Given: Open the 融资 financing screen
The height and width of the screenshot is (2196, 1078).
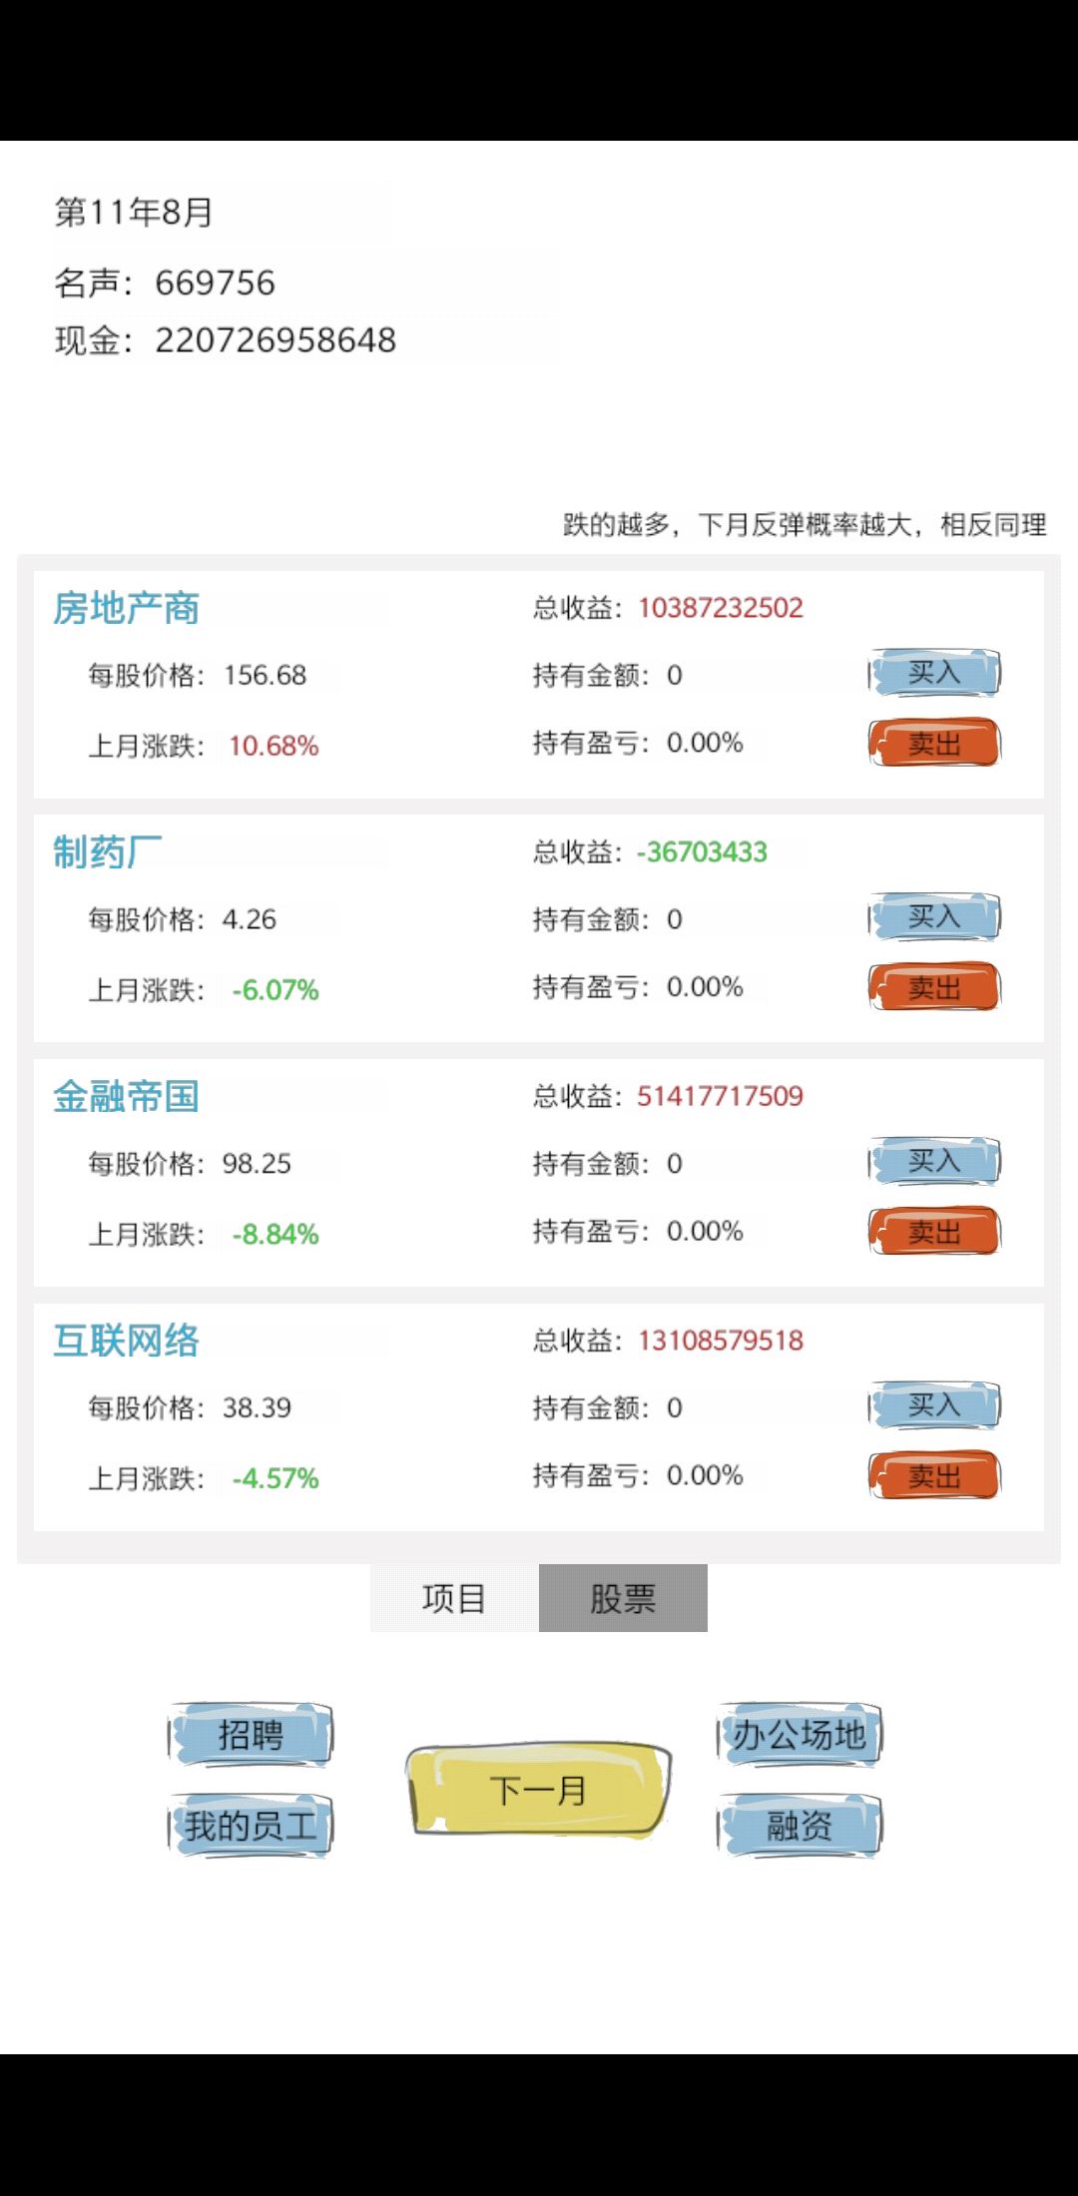Looking at the screenshot, I should [x=800, y=1827].
